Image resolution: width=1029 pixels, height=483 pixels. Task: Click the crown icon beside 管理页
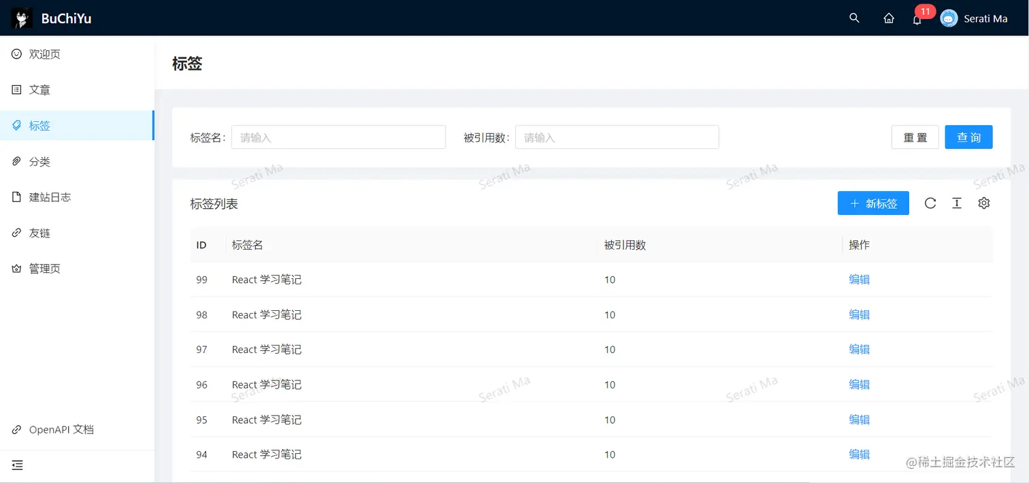[17, 269]
